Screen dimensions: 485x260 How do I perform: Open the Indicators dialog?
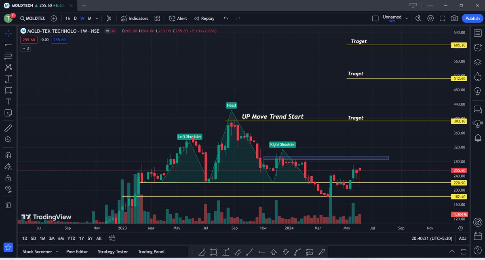click(135, 19)
